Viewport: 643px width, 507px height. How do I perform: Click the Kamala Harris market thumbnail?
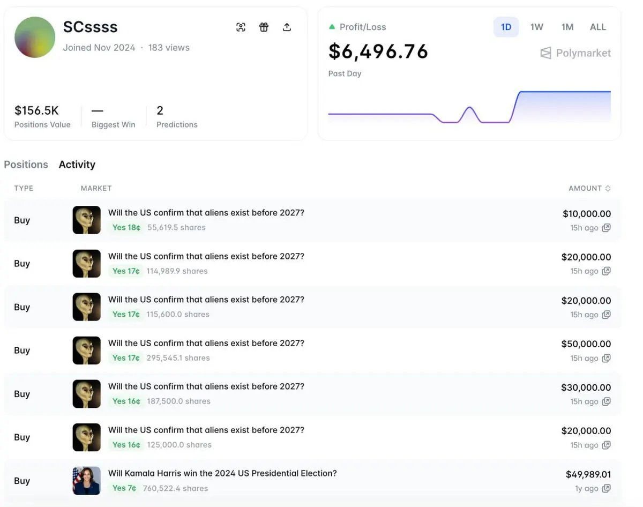click(x=87, y=480)
